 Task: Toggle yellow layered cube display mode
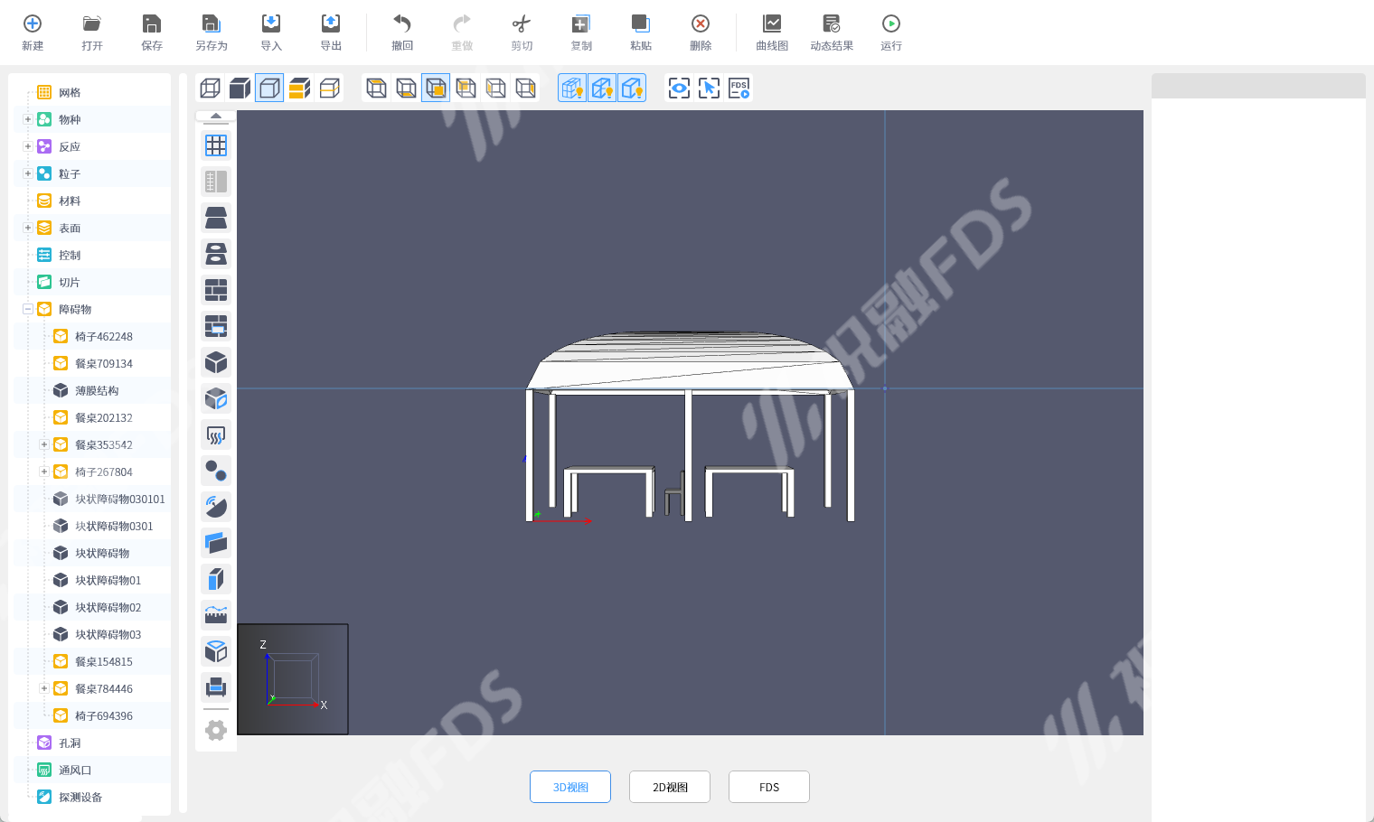tap(299, 88)
